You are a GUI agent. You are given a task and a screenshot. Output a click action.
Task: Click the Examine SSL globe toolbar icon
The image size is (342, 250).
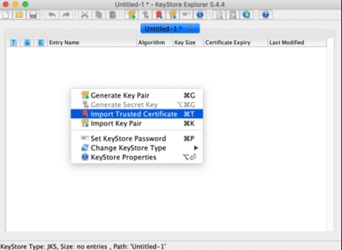coord(246,15)
